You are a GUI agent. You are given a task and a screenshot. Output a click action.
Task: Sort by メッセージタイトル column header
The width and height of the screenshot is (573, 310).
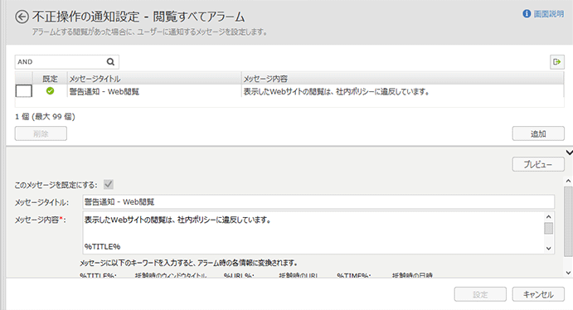coord(154,79)
